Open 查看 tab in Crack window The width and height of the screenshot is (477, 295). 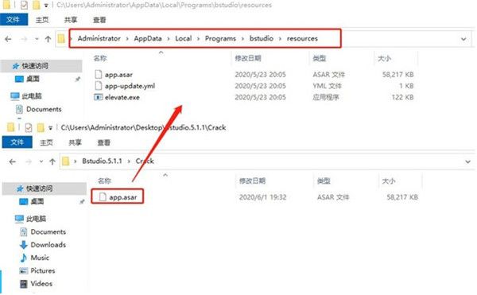click(x=103, y=142)
